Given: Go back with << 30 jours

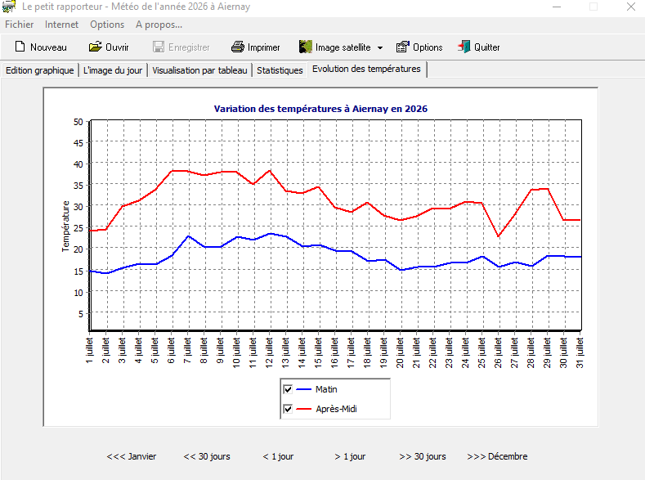Looking at the screenshot, I should point(207,456).
